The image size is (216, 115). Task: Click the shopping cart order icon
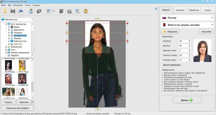(x=86, y=11)
